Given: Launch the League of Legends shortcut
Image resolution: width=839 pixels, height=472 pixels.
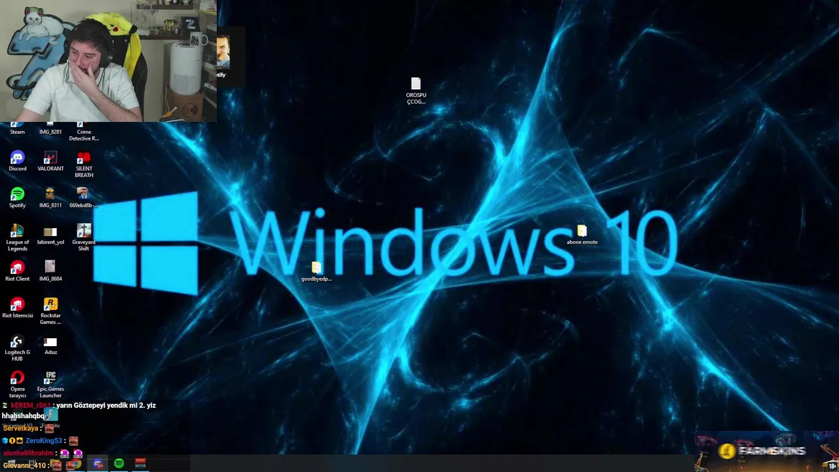Looking at the screenshot, I should [17, 238].
